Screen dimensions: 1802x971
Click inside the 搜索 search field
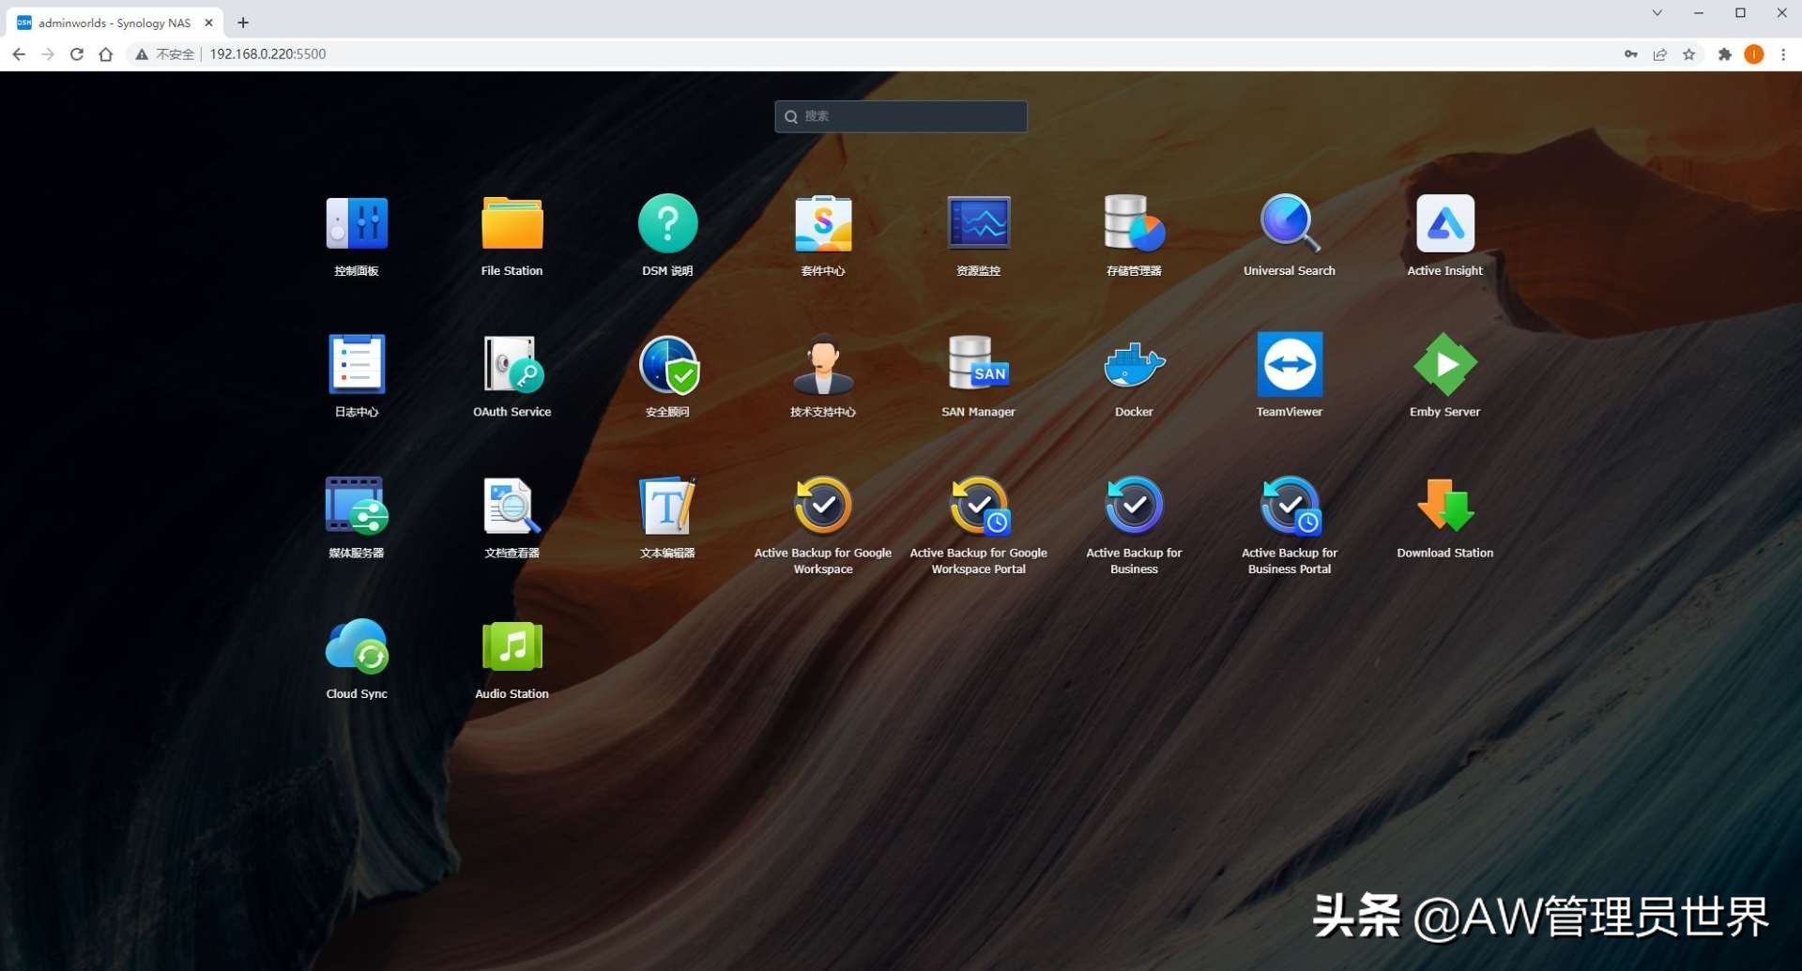(901, 115)
